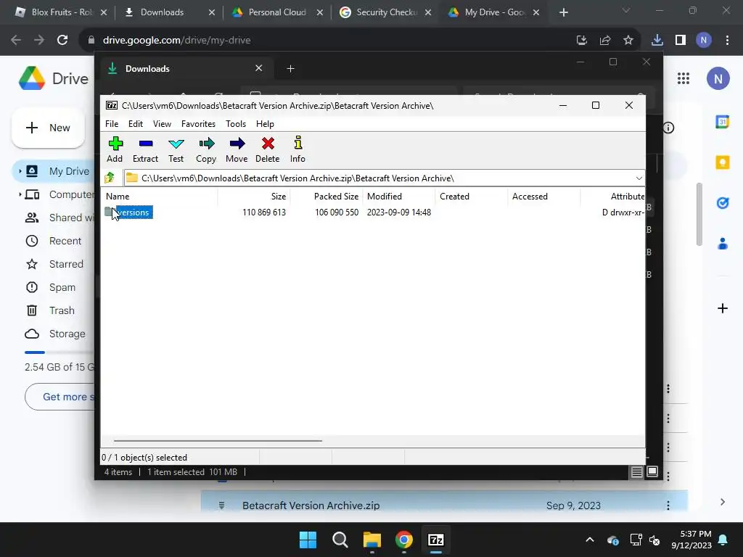
Task: Sort by the Size column
Action: click(x=254, y=196)
